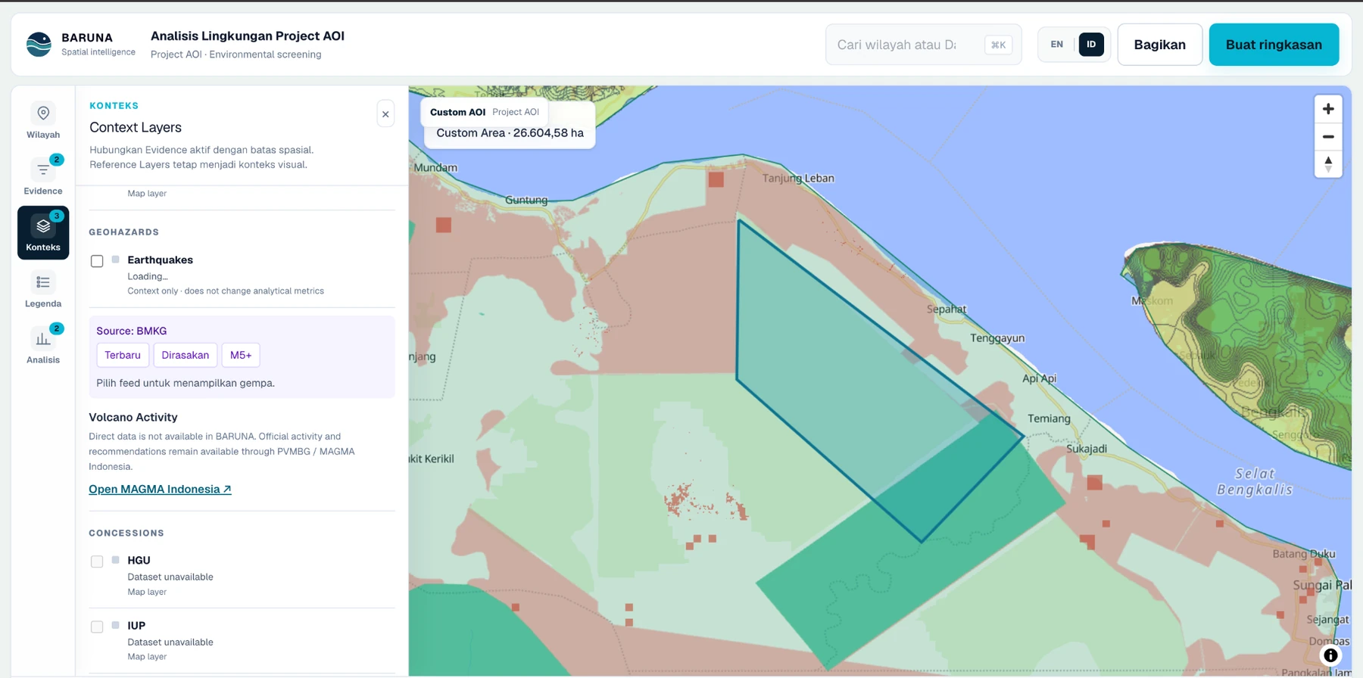Click the 'Tanjung Leban' map label
1363x678 pixels.
[x=798, y=179]
